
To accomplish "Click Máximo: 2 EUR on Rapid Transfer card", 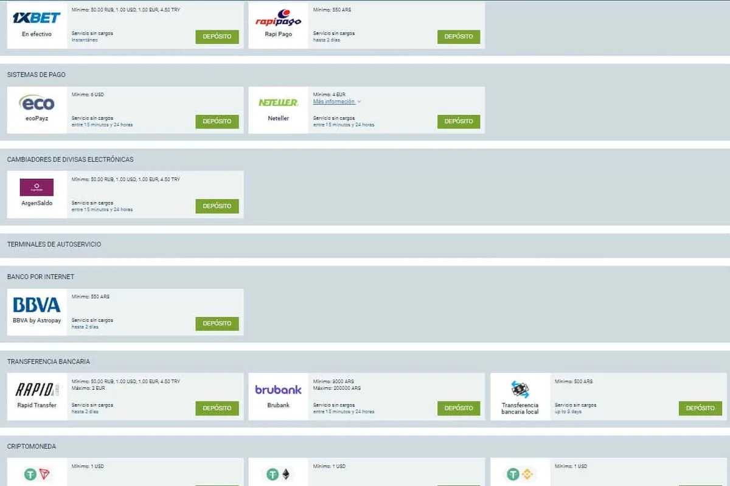I will click(89, 388).
